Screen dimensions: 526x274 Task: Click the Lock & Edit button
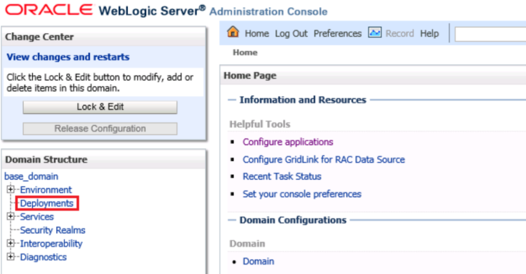coord(100,107)
